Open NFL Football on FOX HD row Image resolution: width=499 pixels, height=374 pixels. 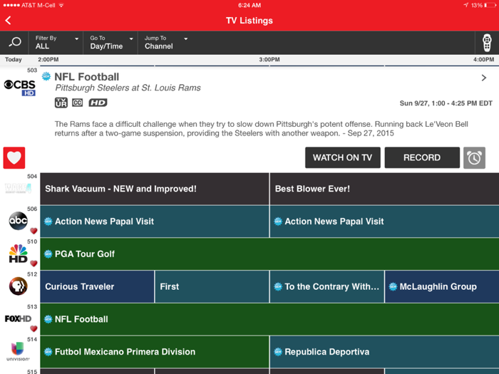tap(269, 319)
